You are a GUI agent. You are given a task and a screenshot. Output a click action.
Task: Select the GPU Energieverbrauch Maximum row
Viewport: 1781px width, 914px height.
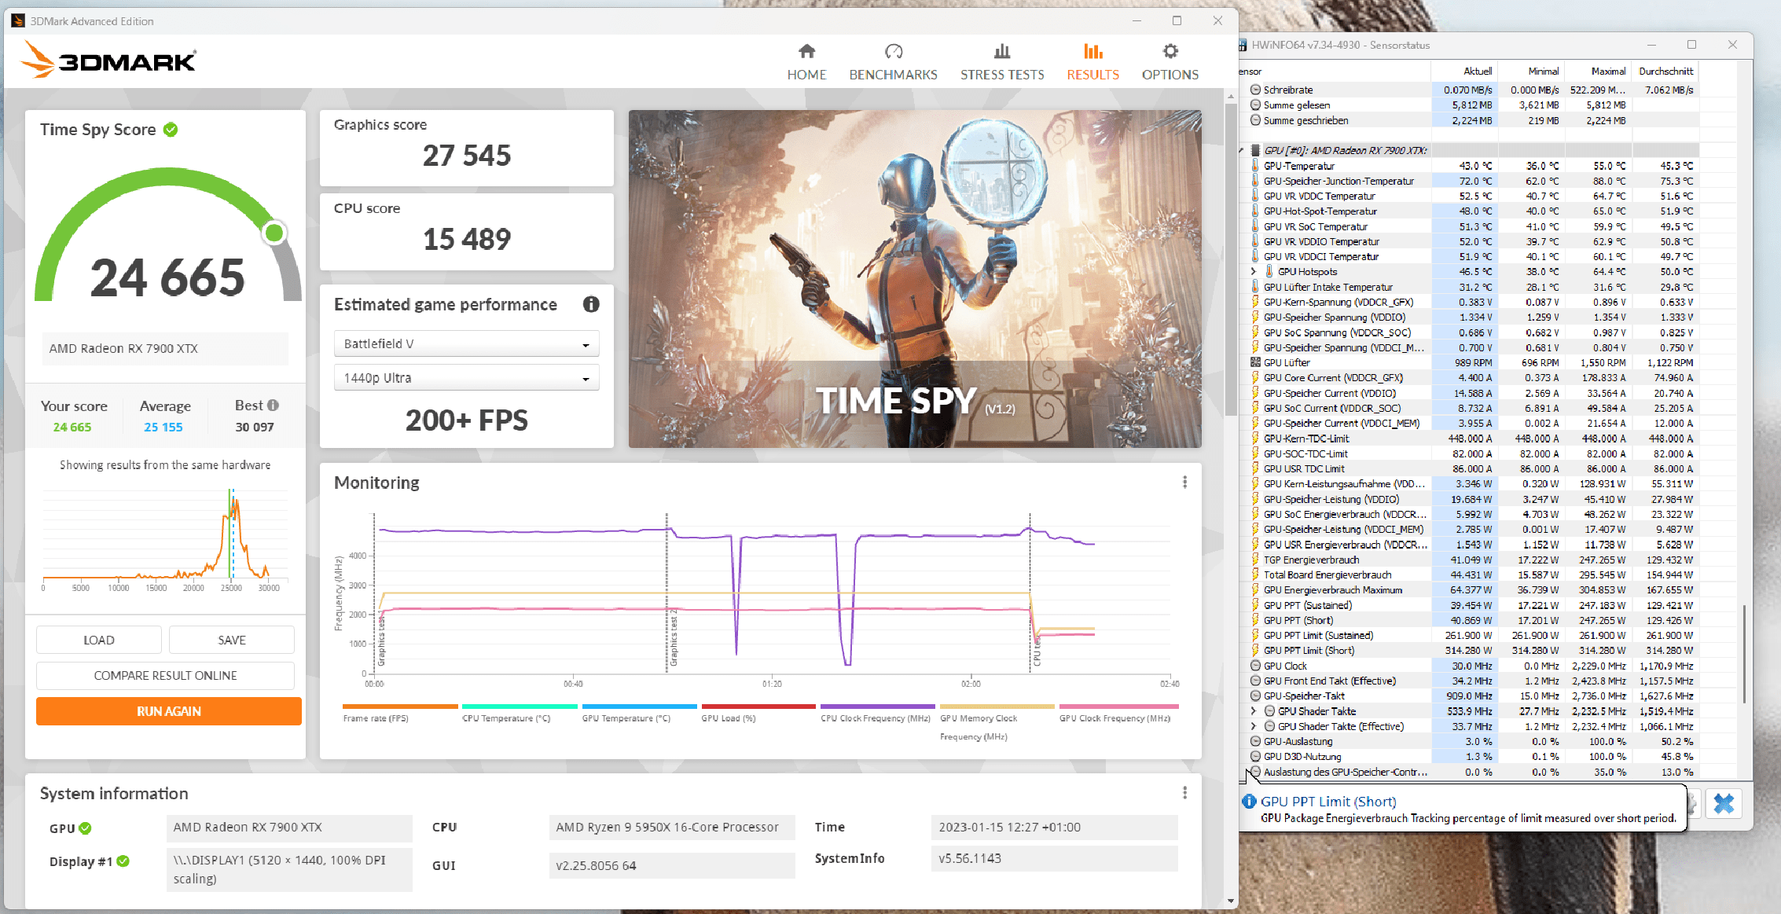[1470, 589]
